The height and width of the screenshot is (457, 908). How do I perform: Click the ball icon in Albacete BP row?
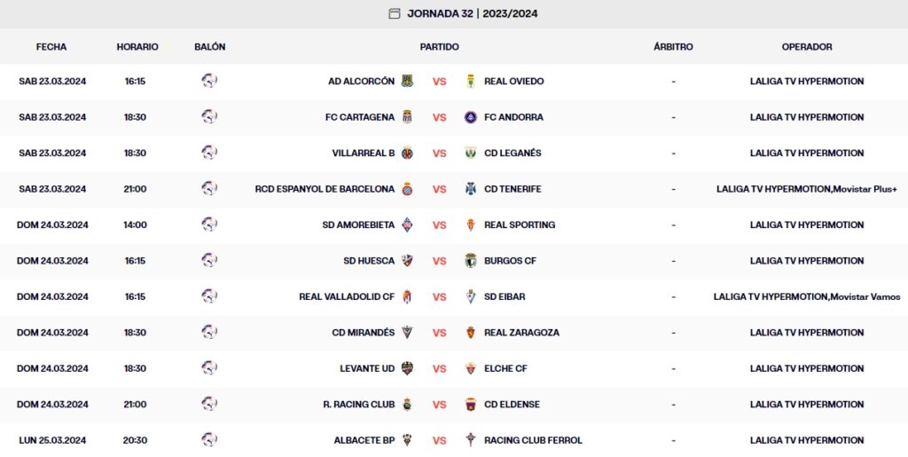click(x=209, y=440)
